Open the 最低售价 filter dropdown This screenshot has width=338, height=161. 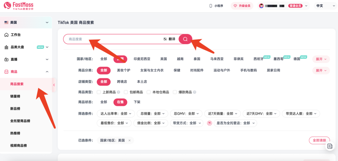[x=114, y=123]
